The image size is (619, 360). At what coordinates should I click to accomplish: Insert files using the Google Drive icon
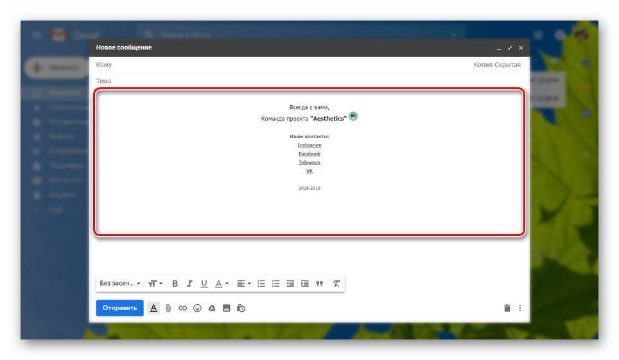212,308
